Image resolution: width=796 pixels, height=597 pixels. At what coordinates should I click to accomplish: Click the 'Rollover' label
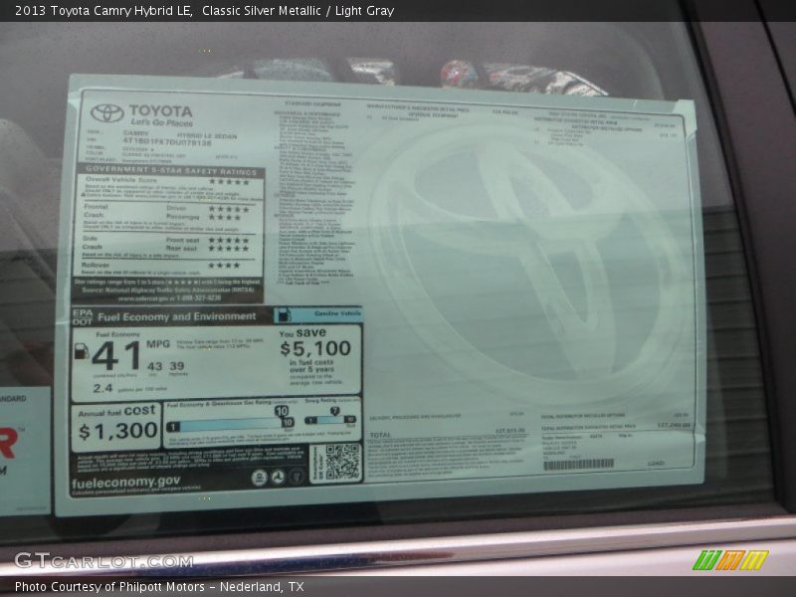[95, 265]
